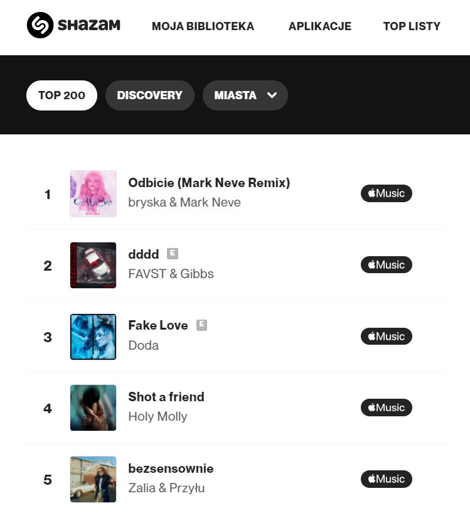This screenshot has width=470, height=513.
Task: Switch to the DISCOVERY chart tab
Action: 149,95
